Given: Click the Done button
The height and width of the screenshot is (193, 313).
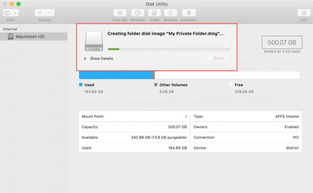Looking at the screenshot, I should point(218,58).
